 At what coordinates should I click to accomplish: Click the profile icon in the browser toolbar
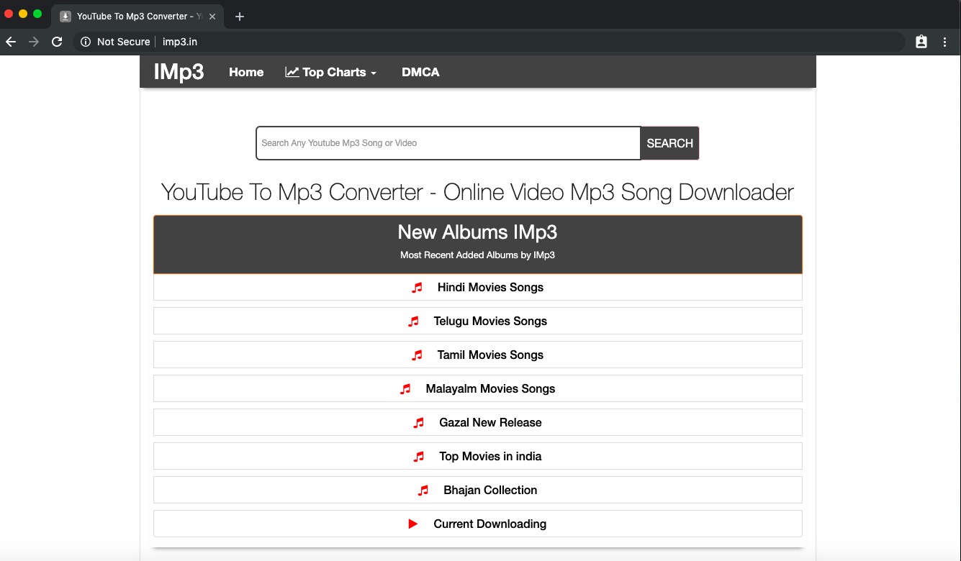pyautogui.click(x=921, y=42)
